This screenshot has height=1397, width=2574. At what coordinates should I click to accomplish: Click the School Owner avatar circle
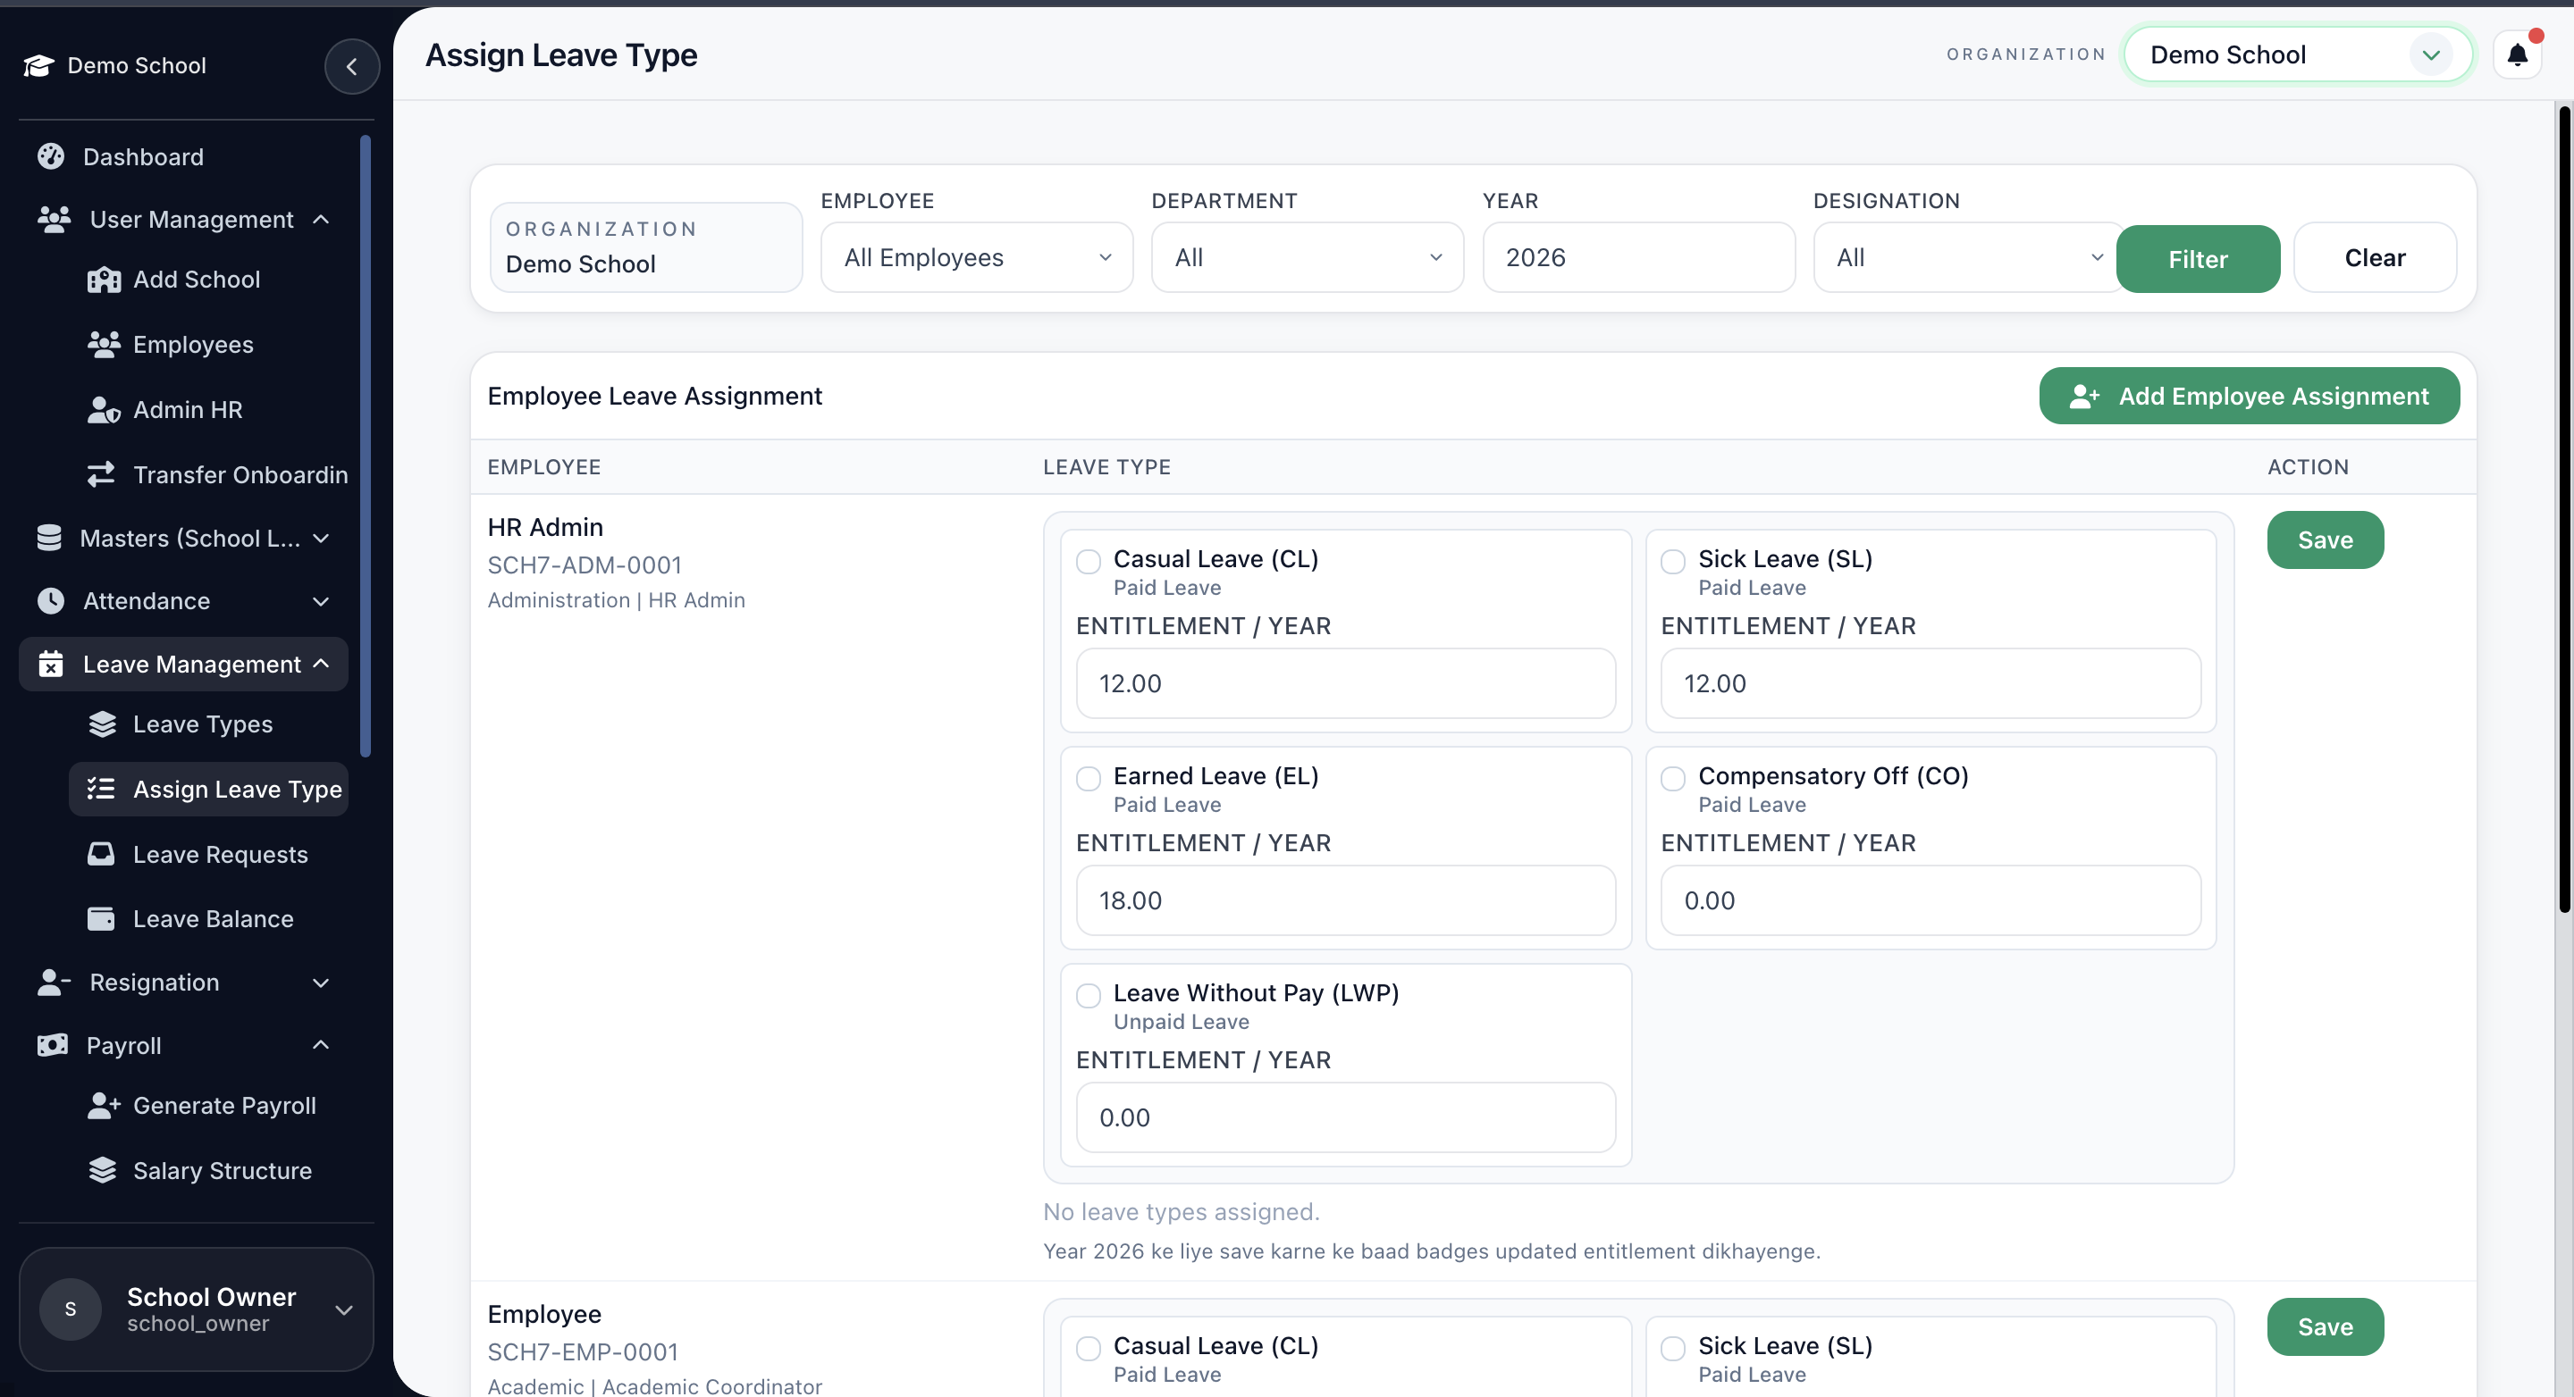(x=70, y=1309)
